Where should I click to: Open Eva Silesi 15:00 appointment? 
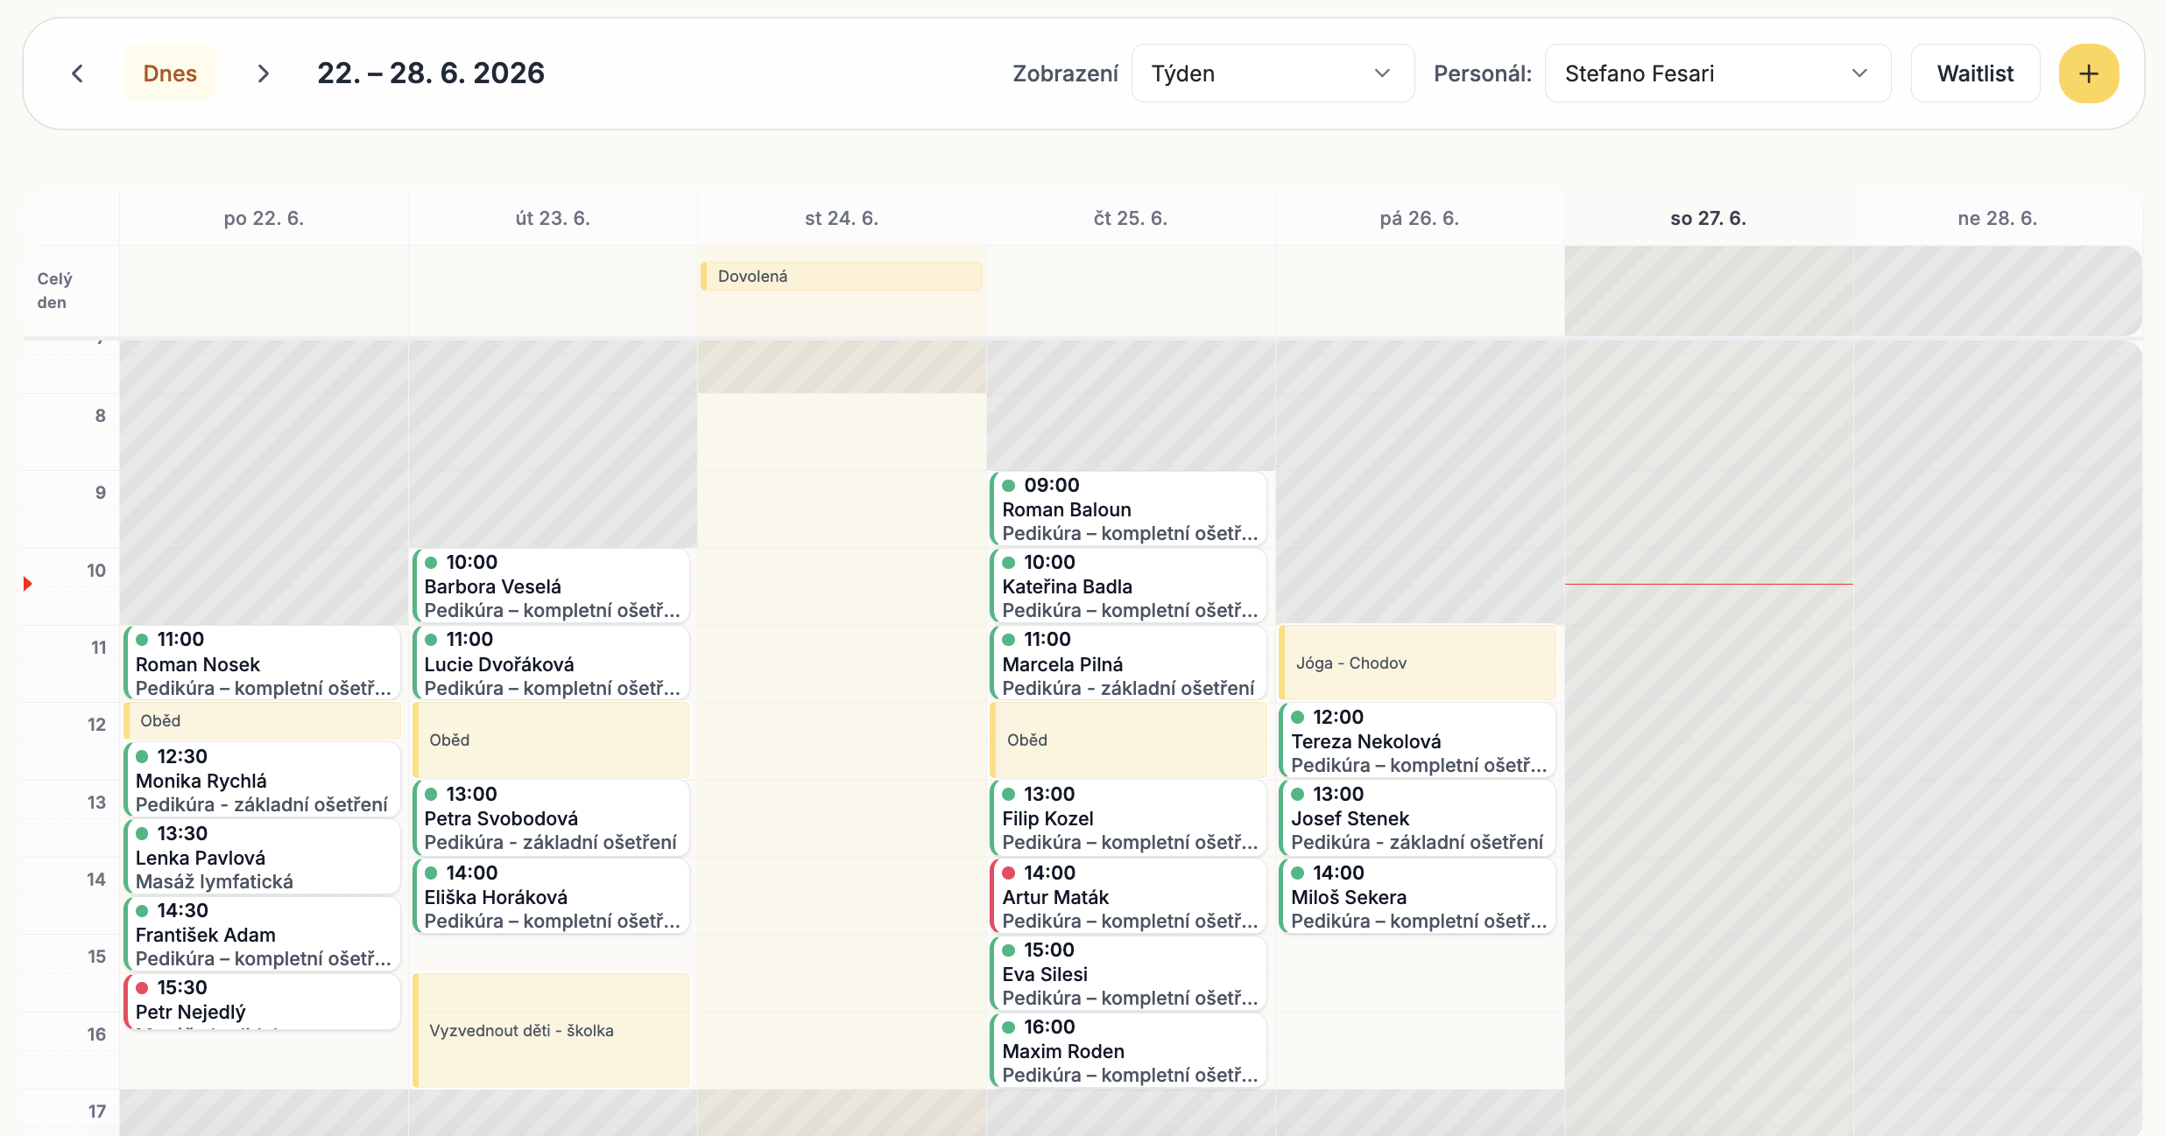1129,973
